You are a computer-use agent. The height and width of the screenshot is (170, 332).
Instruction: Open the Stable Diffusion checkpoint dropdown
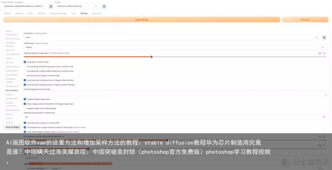(24, 6)
